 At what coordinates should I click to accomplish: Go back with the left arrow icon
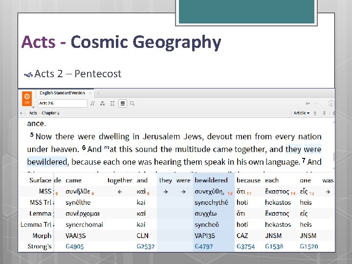(x=308, y=103)
